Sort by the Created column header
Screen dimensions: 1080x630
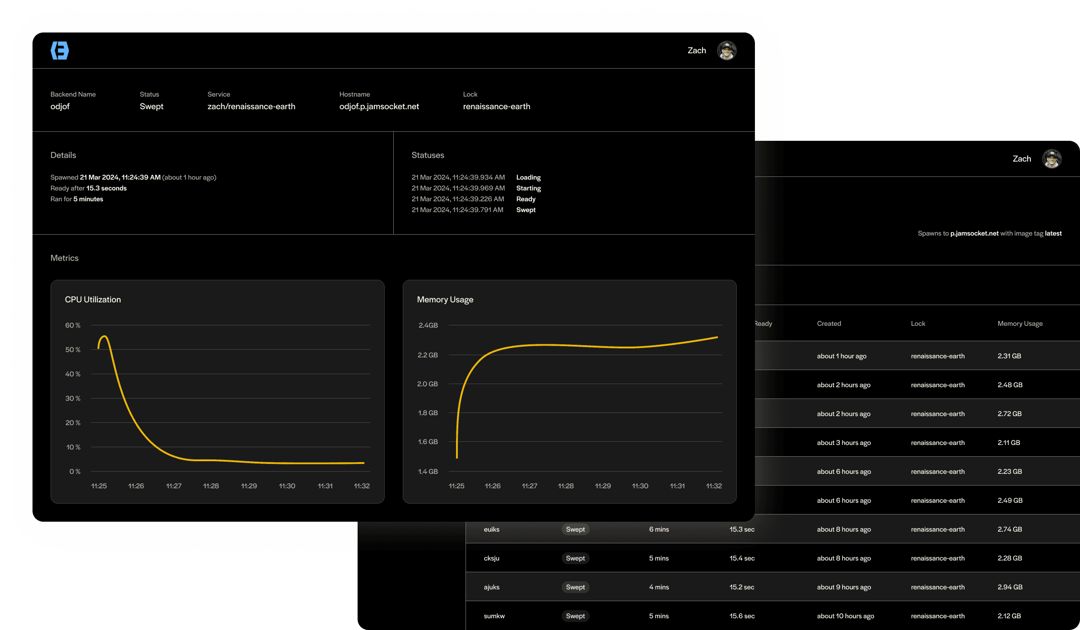[829, 324]
